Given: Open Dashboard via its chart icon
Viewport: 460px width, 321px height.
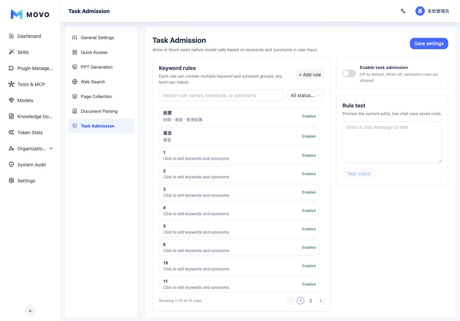Looking at the screenshot, I should [x=11, y=36].
